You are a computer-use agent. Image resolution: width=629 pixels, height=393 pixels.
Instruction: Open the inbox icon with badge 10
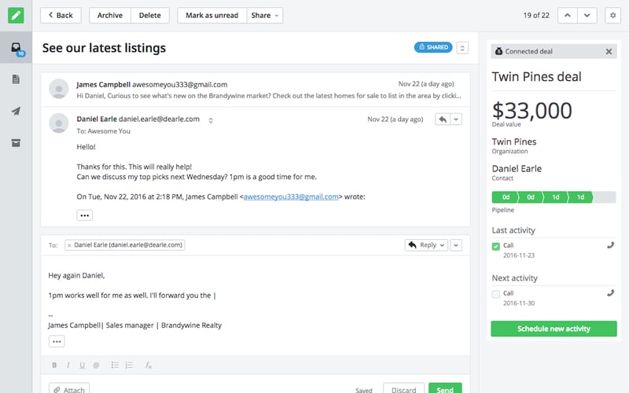[x=16, y=48]
